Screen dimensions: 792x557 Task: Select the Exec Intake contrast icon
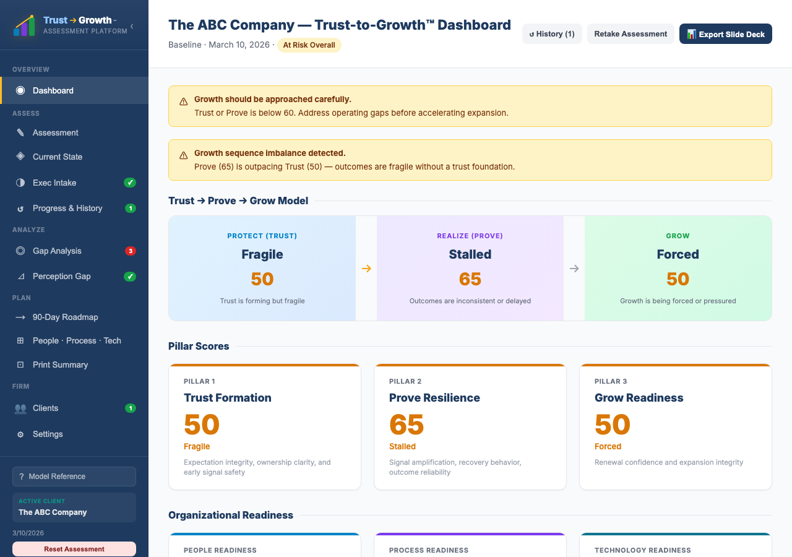(20, 183)
